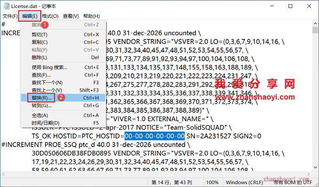Select 查找下一个(N) menu entry

[x=63, y=83]
